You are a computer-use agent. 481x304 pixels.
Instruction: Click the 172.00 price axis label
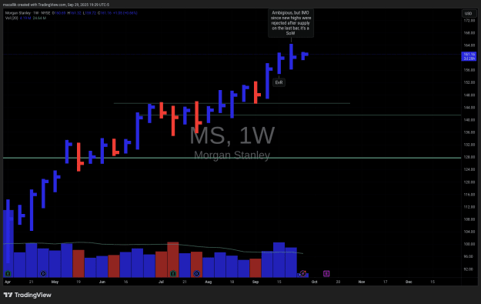(469, 21)
